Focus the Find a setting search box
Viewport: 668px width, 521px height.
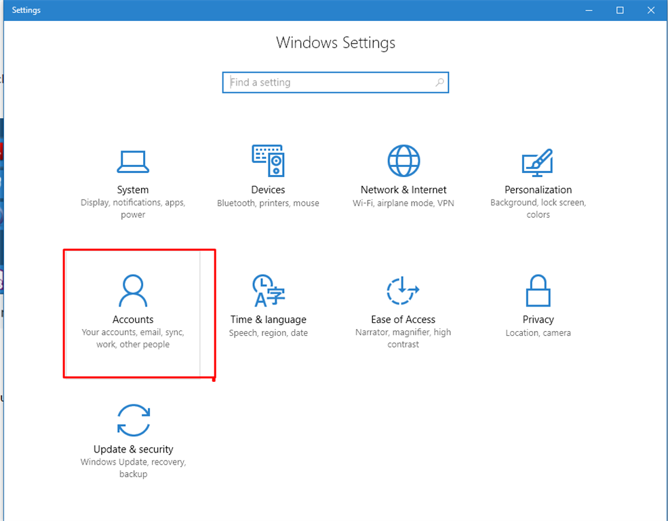335,82
